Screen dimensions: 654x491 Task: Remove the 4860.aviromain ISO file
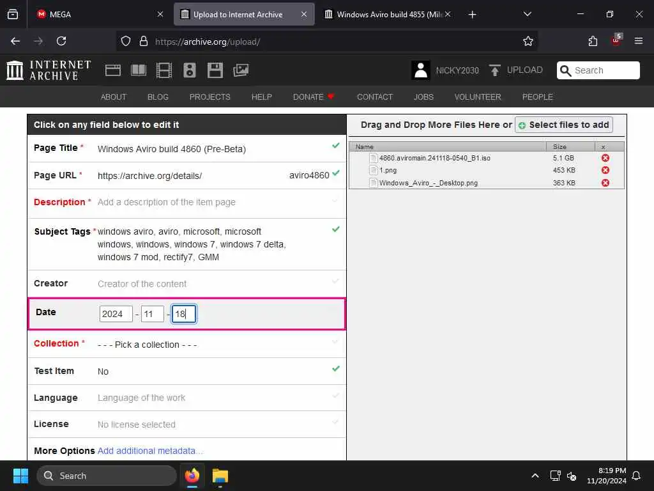click(605, 158)
